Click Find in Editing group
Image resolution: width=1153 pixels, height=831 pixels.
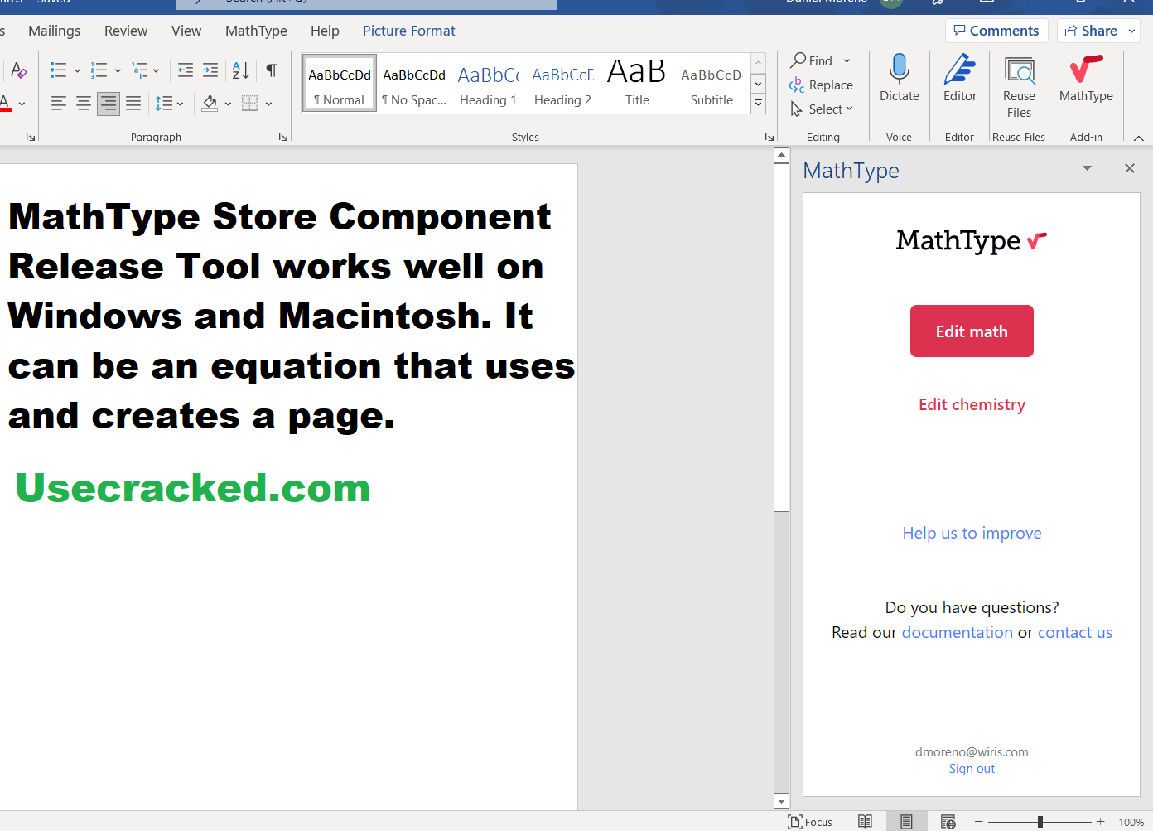click(812, 60)
